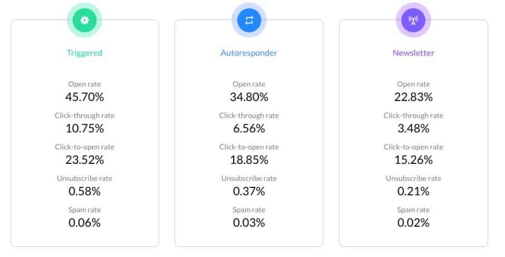Click Newsletter click-through rate 3.48%
Screen dimensions: 505x257
pyautogui.click(x=413, y=128)
